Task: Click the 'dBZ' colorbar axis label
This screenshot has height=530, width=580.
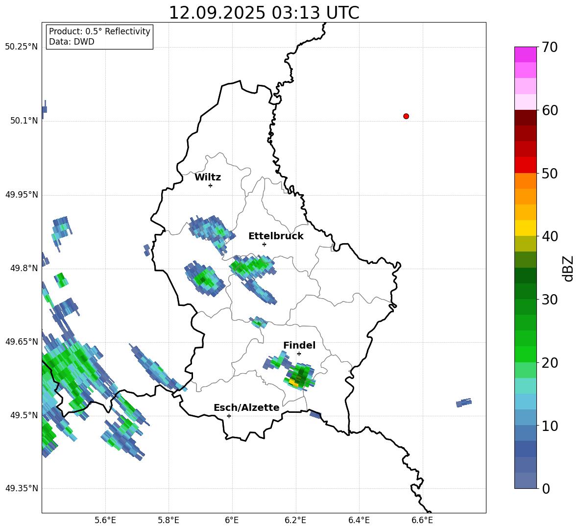Action: point(568,268)
